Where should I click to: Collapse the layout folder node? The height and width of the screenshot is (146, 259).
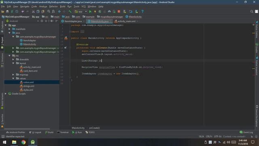click(13, 63)
